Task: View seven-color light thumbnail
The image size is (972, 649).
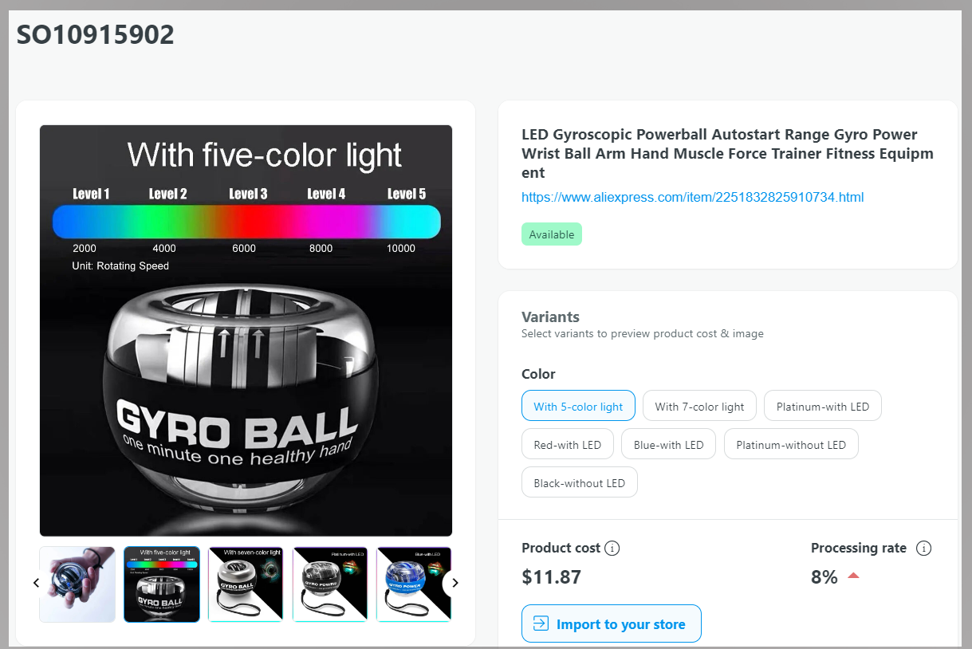Action: tap(246, 584)
